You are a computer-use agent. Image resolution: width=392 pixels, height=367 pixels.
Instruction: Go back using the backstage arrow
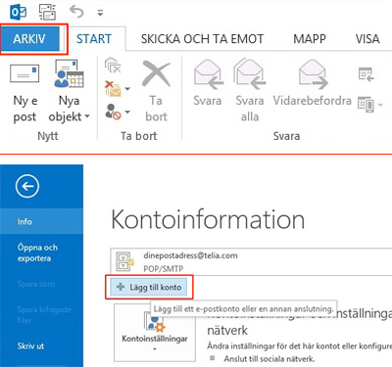click(x=27, y=186)
